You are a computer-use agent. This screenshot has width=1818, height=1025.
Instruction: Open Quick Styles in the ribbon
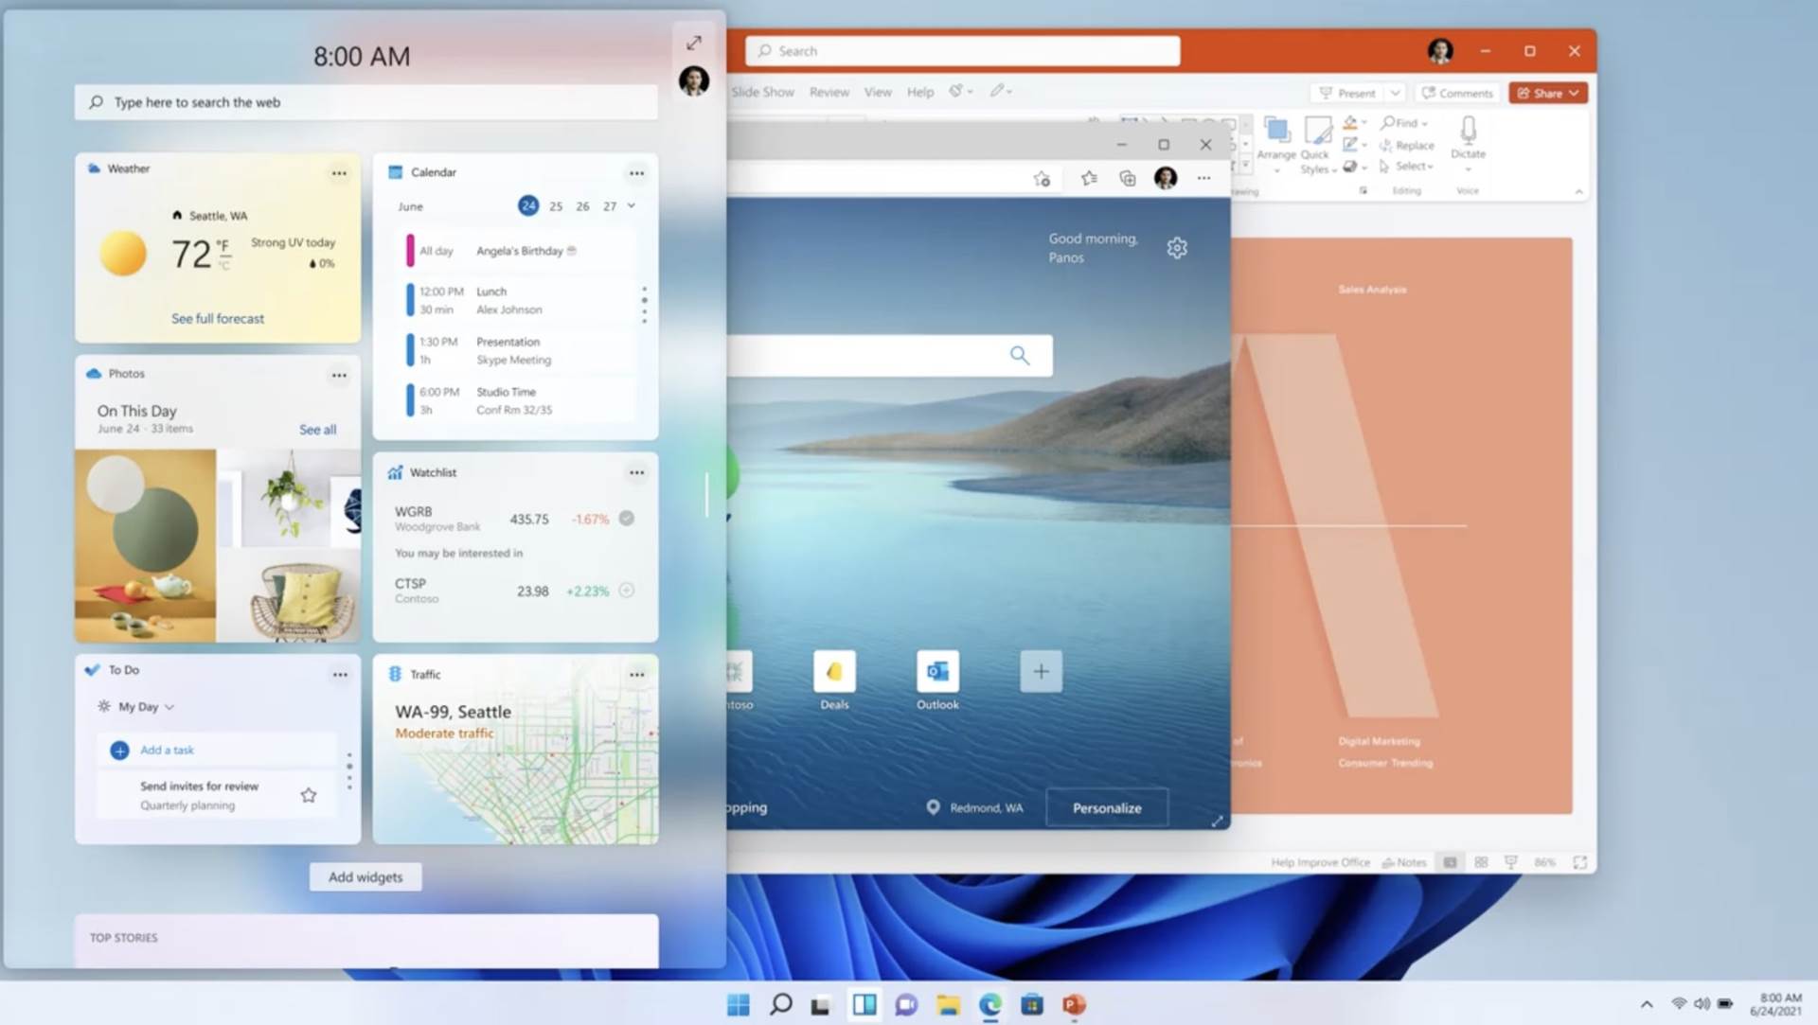[1316, 144]
